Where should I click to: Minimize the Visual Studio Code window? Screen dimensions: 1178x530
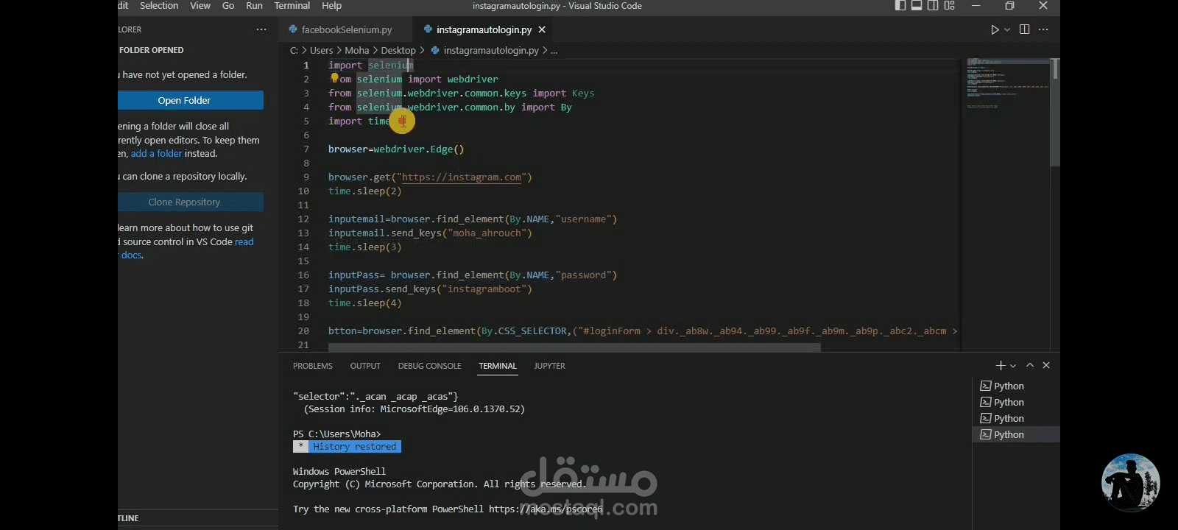coord(976,6)
